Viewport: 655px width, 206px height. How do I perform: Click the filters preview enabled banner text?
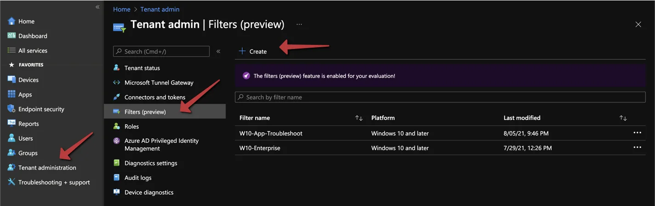click(x=324, y=76)
